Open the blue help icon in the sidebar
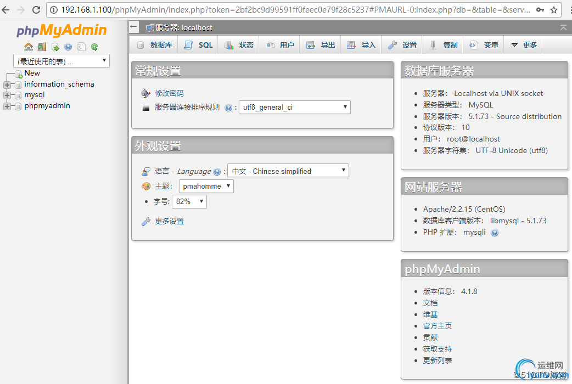 (68, 47)
